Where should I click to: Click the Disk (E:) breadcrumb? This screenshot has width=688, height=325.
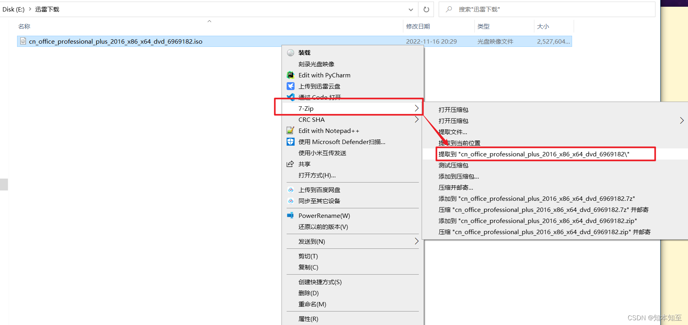point(13,9)
